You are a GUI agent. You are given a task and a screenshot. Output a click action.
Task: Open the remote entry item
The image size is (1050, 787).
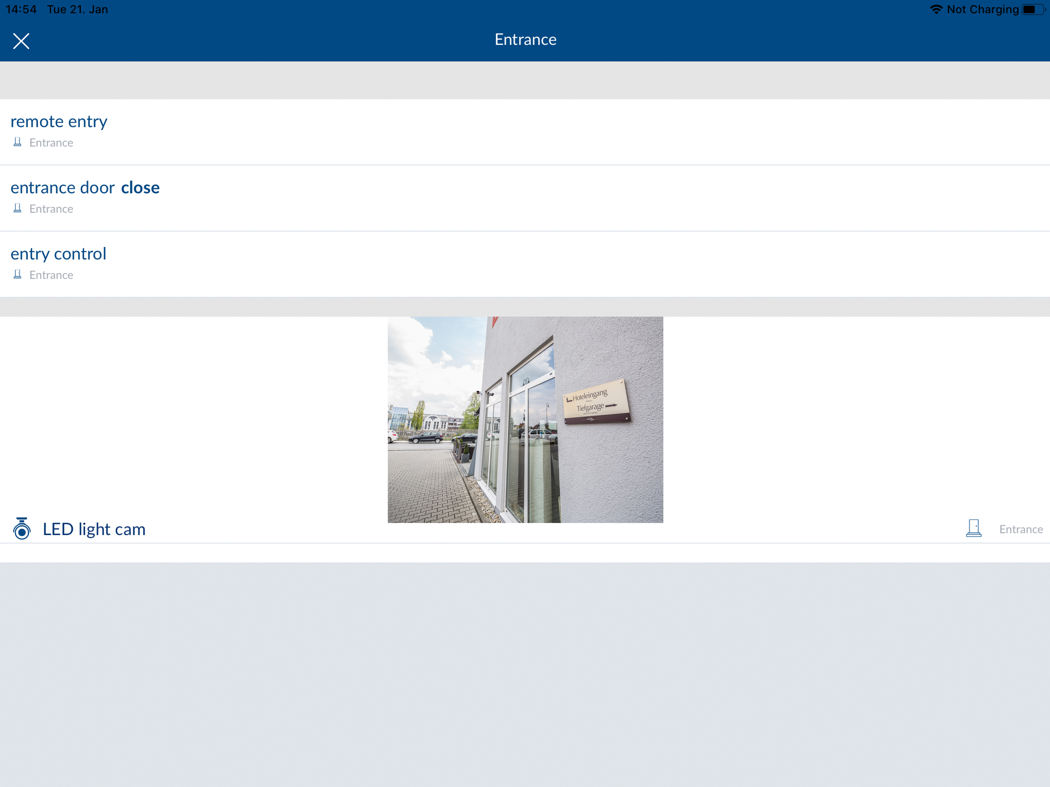point(59,121)
